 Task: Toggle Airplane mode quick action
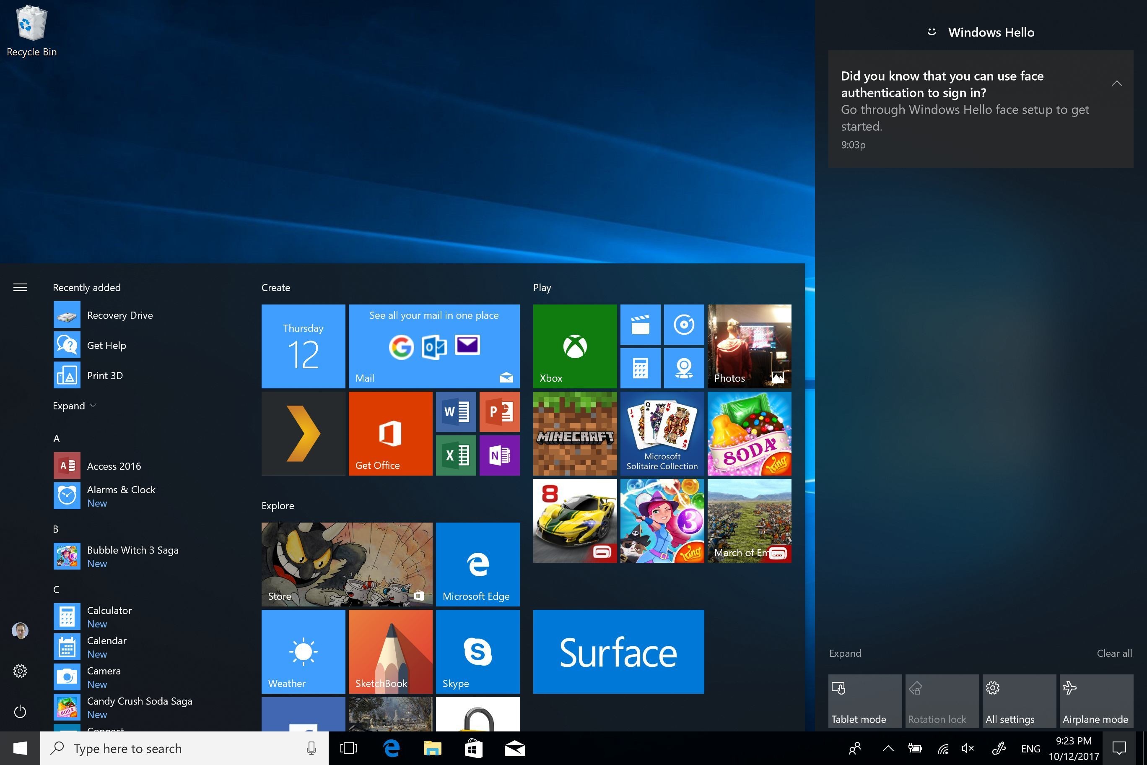point(1096,701)
